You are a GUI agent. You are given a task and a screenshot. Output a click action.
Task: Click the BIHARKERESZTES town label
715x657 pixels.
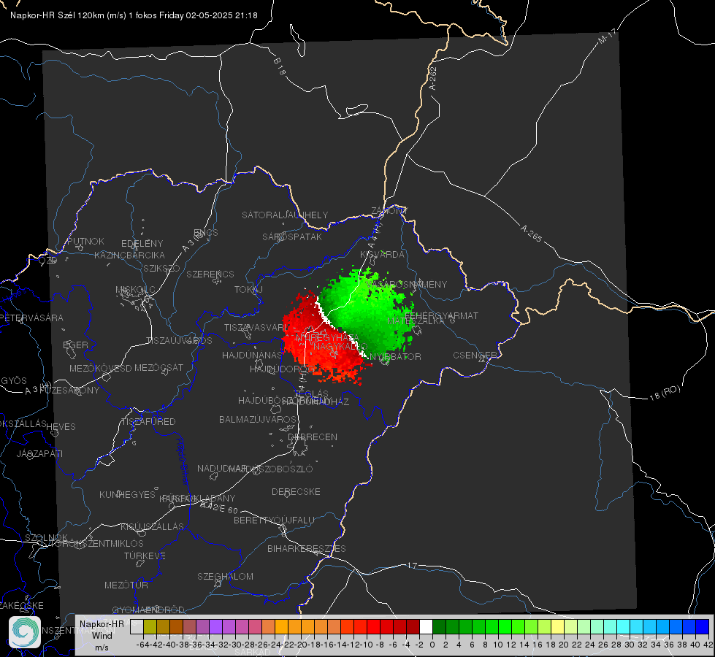click(307, 548)
